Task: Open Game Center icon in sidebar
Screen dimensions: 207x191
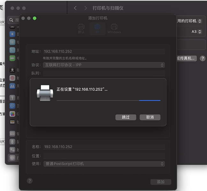Action: [x=12, y=114]
